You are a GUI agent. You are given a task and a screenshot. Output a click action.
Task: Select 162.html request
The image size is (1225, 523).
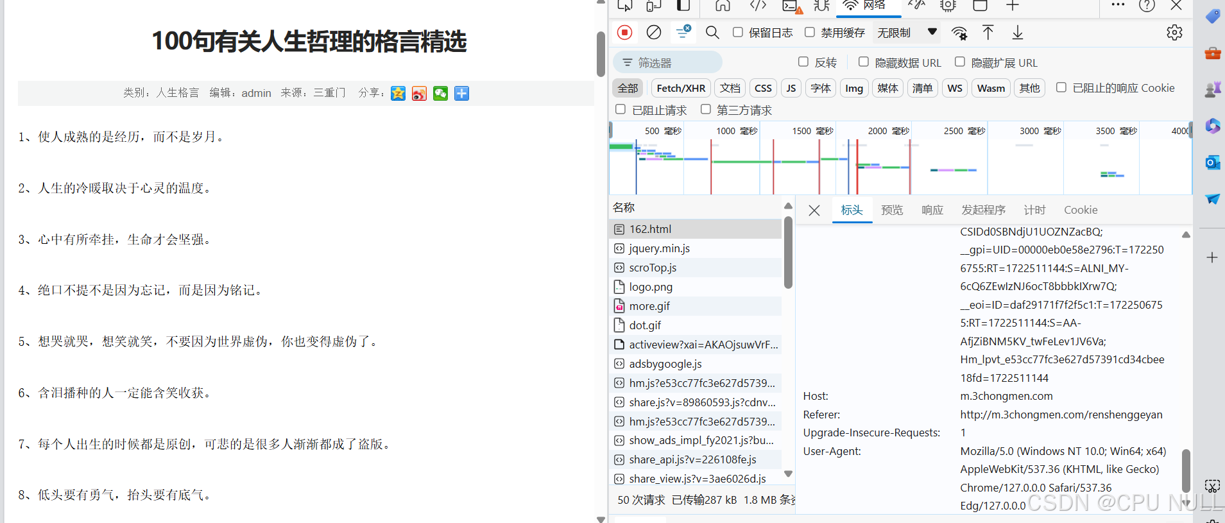pos(695,229)
